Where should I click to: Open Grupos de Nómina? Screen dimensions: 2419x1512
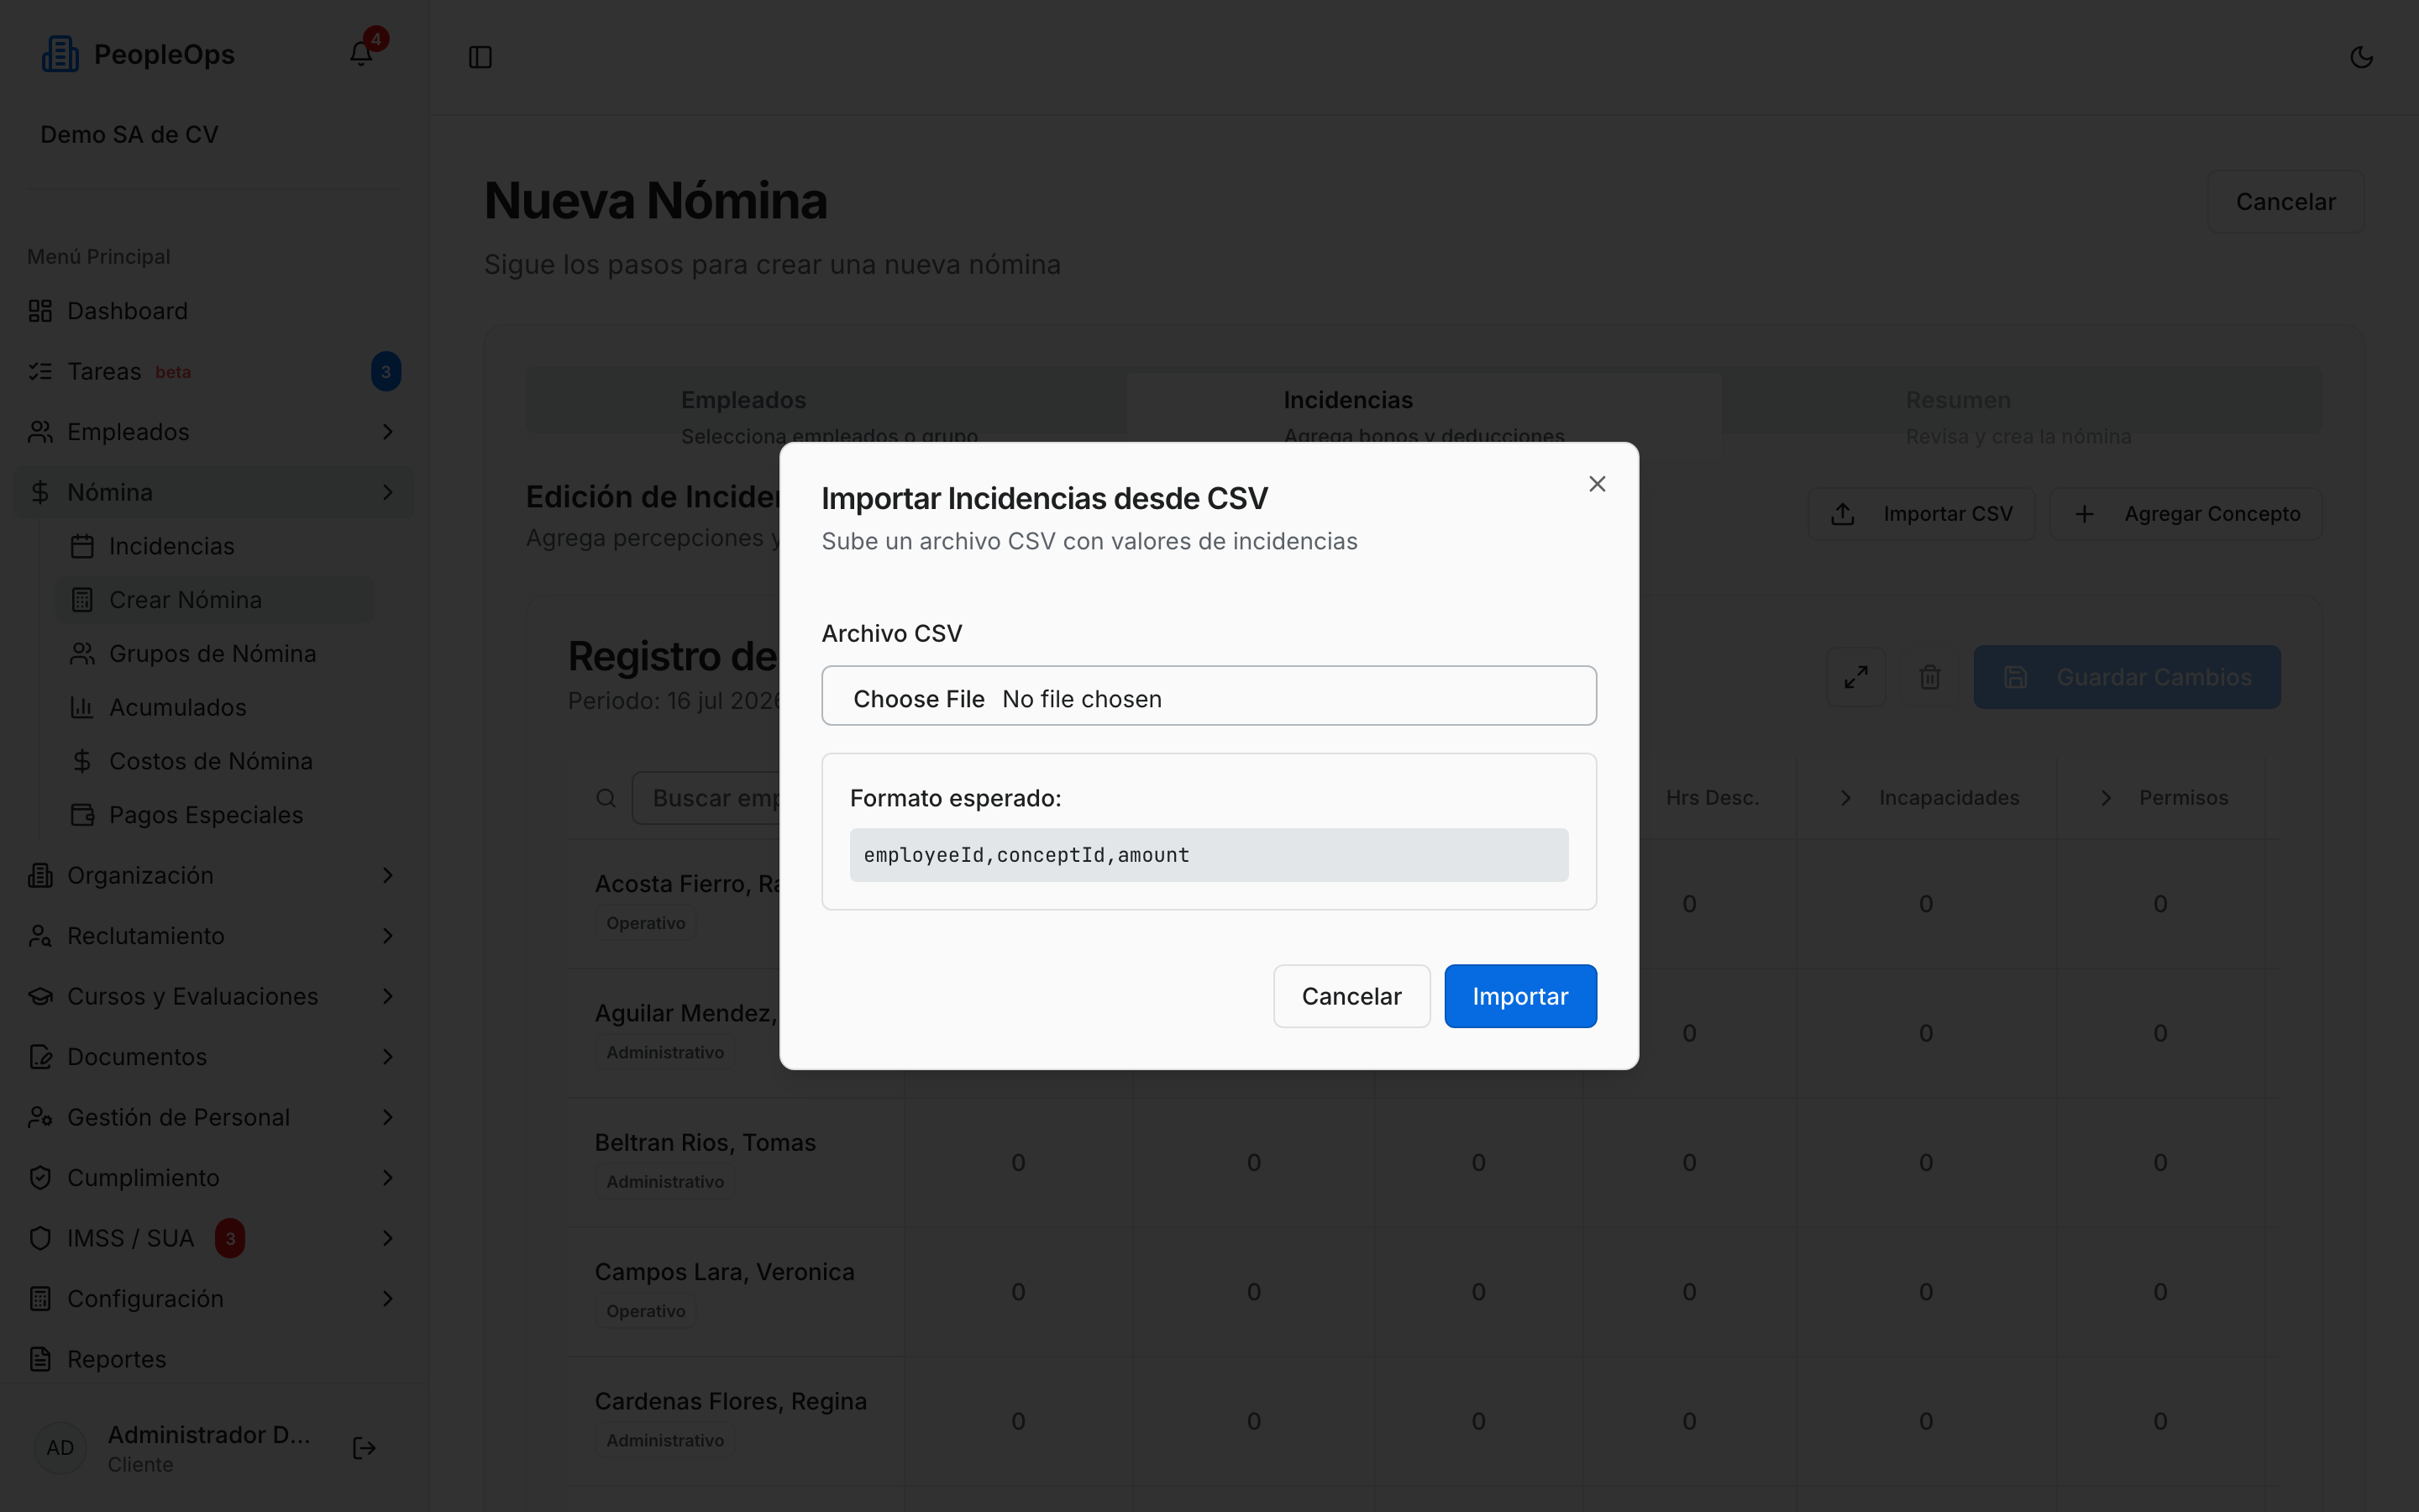(212, 654)
